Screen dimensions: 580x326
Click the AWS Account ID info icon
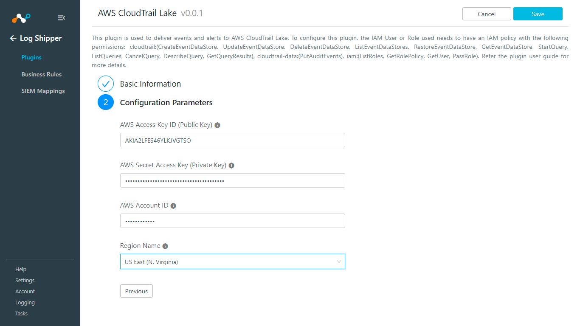coord(173,205)
